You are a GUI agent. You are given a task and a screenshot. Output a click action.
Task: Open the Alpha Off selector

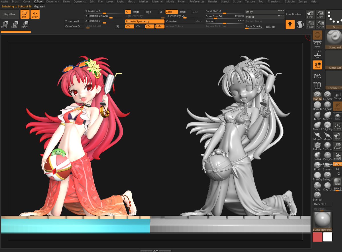[334, 60]
